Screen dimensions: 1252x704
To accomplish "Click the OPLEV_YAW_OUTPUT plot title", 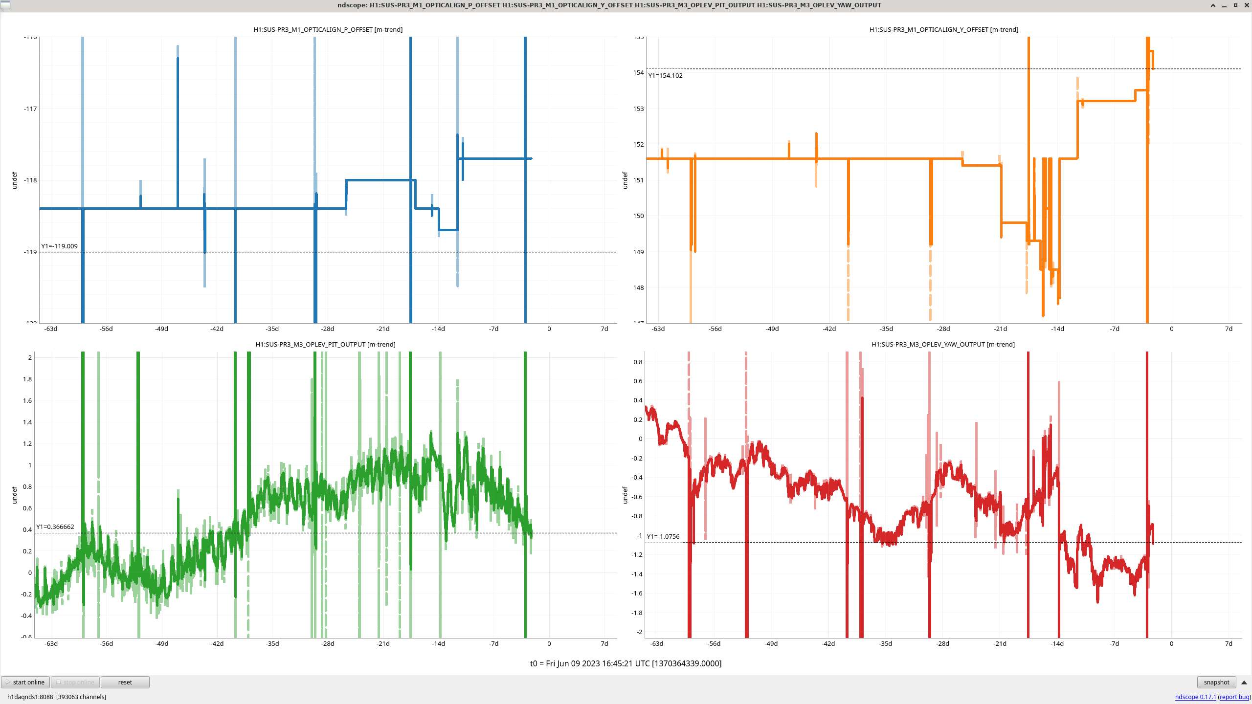I will [942, 344].
